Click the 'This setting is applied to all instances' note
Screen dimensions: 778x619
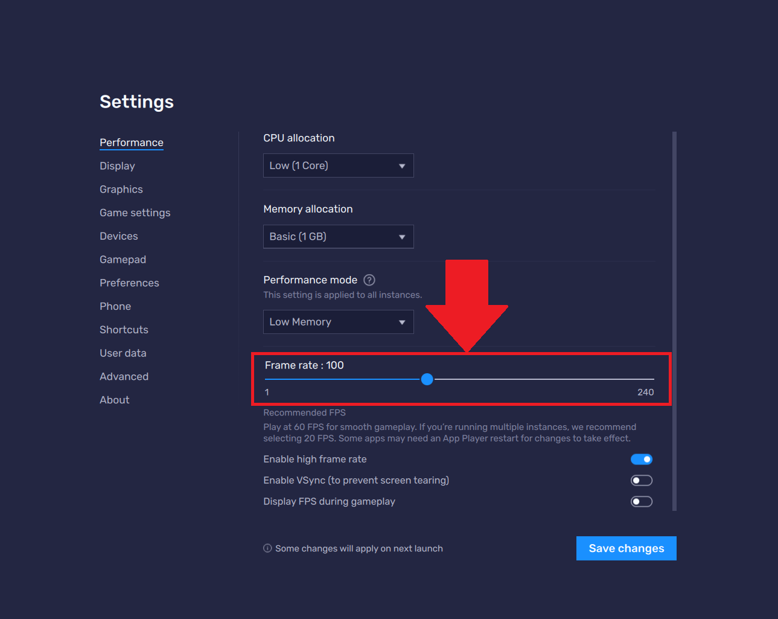pyautogui.click(x=343, y=295)
